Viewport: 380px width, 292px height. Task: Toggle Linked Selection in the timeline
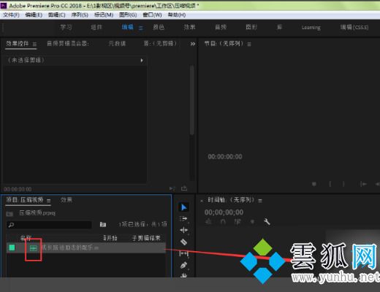click(237, 222)
